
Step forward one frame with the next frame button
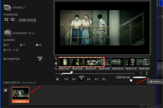(89, 79)
